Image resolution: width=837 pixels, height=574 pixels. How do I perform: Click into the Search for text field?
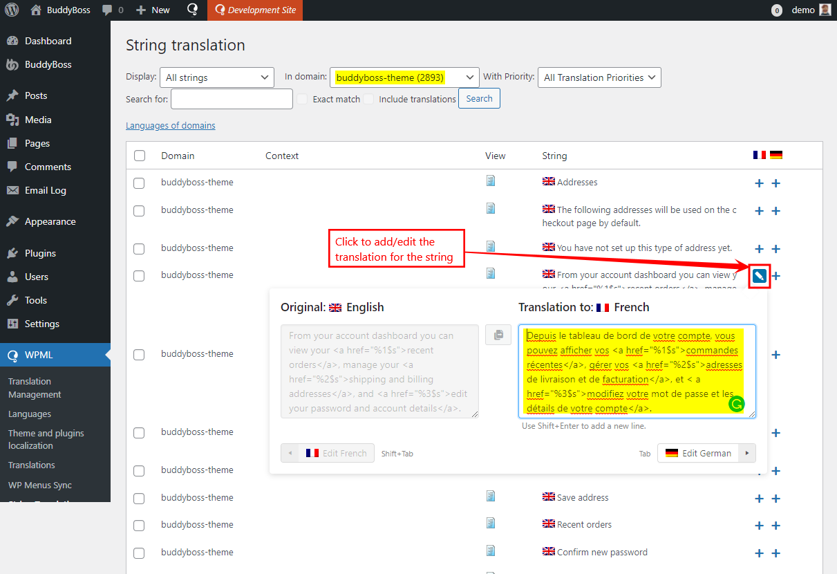[232, 99]
